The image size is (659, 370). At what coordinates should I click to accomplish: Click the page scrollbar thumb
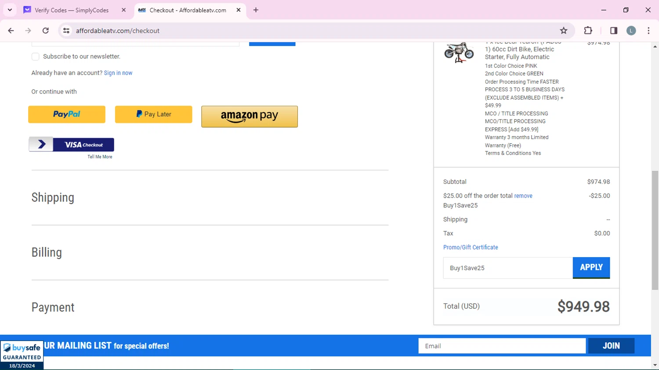[655, 230]
